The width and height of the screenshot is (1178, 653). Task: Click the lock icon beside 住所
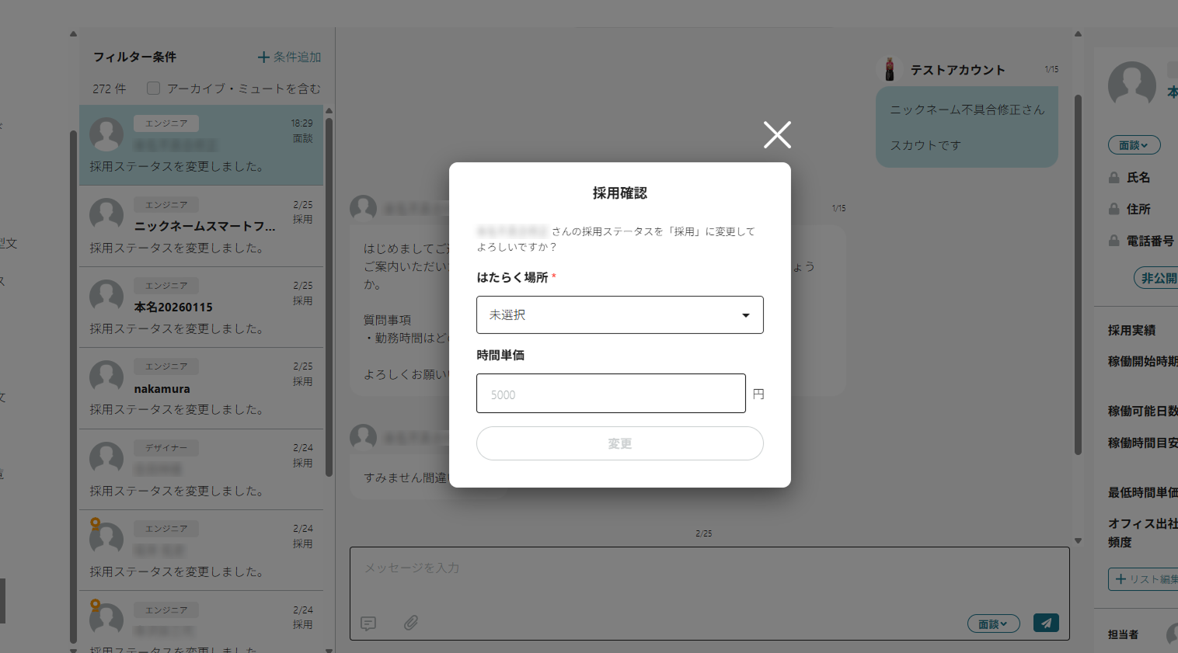click(1114, 208)
